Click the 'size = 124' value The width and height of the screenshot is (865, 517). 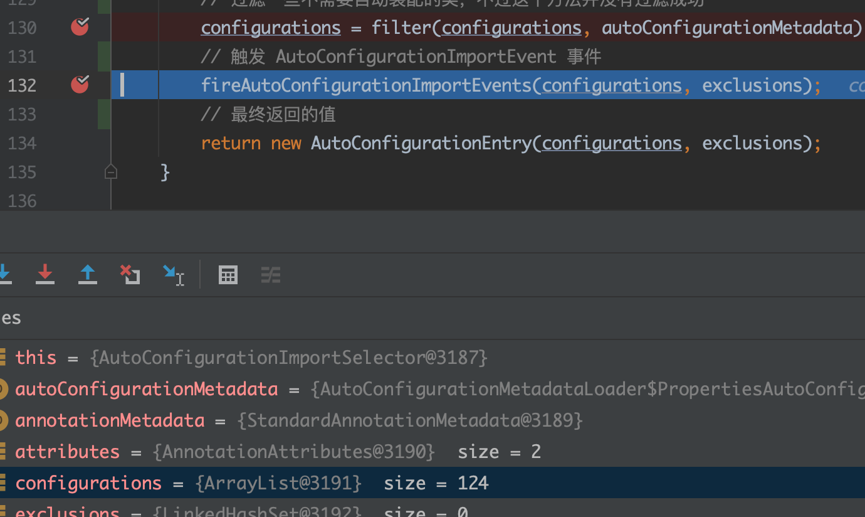coord(436,483)
